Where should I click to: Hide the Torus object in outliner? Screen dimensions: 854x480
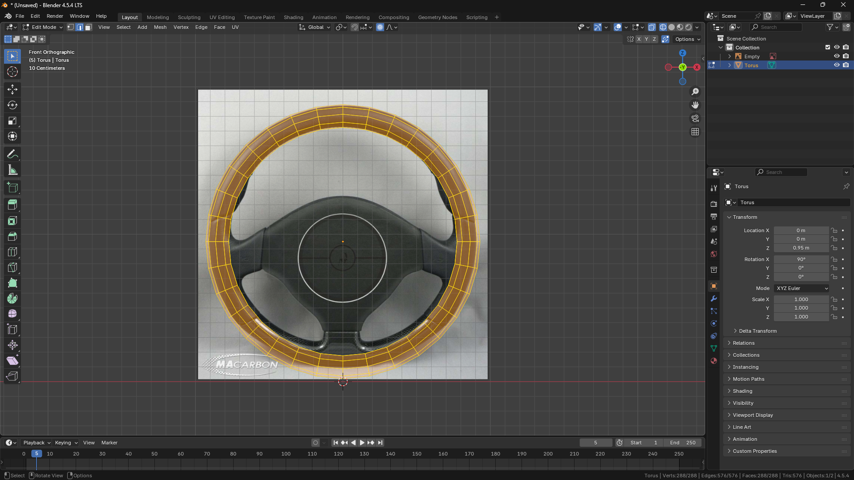pyautogui.click(x=837, y=65)
